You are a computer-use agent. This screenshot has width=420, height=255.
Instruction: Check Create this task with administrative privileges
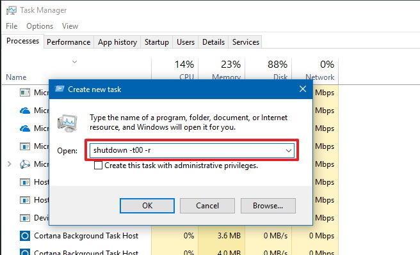tap(98, 166)
